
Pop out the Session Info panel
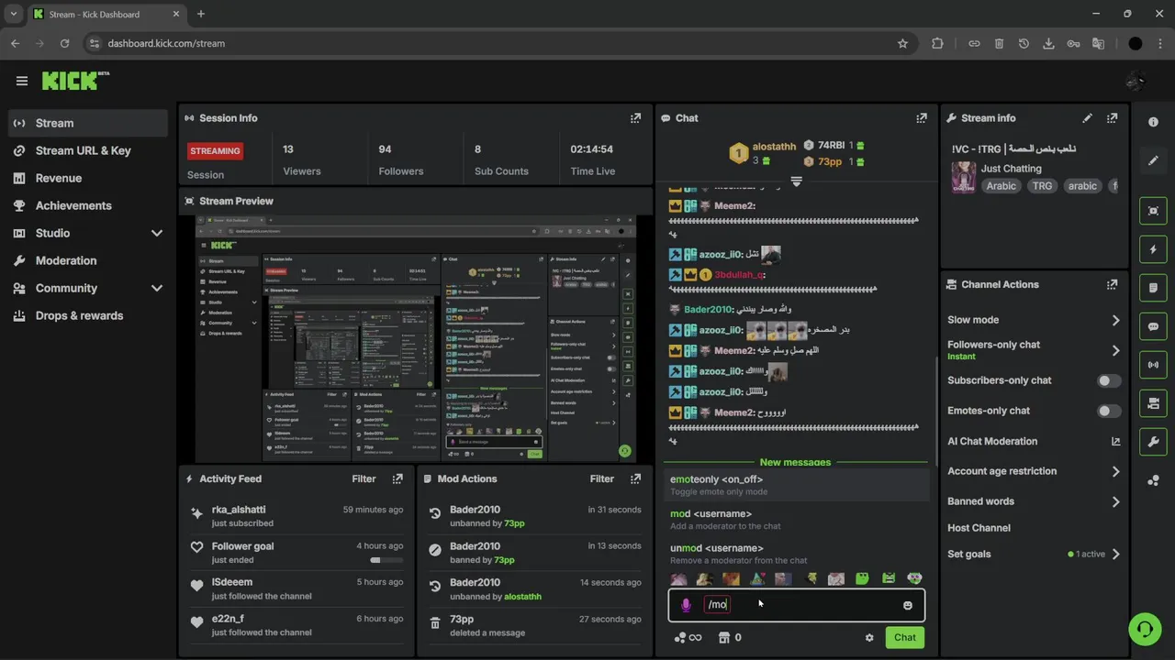coord(635,118)
